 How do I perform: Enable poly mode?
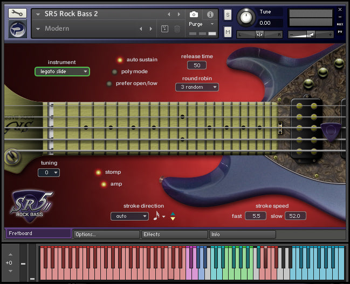point(114,72)
